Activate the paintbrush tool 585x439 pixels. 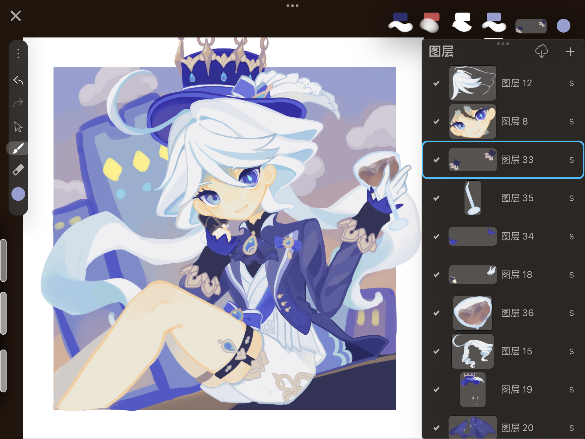(x=18, y=148)
